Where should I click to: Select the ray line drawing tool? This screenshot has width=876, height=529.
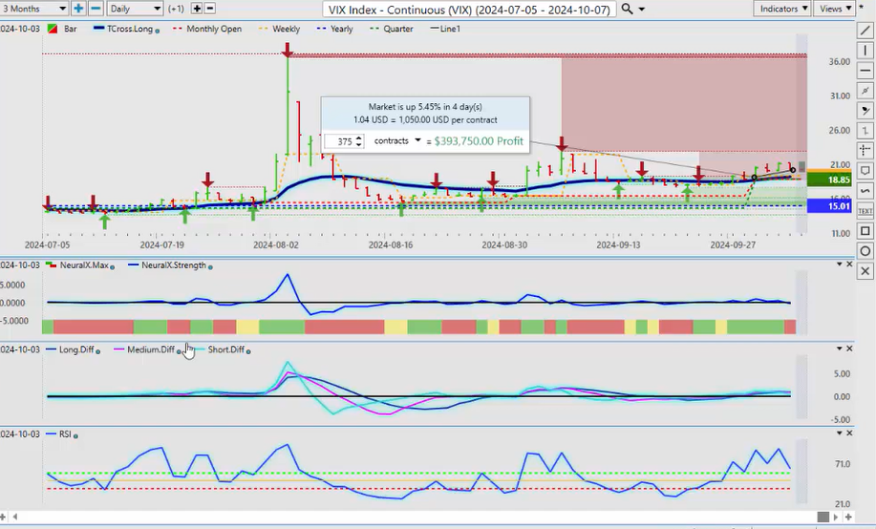[865, 90]
